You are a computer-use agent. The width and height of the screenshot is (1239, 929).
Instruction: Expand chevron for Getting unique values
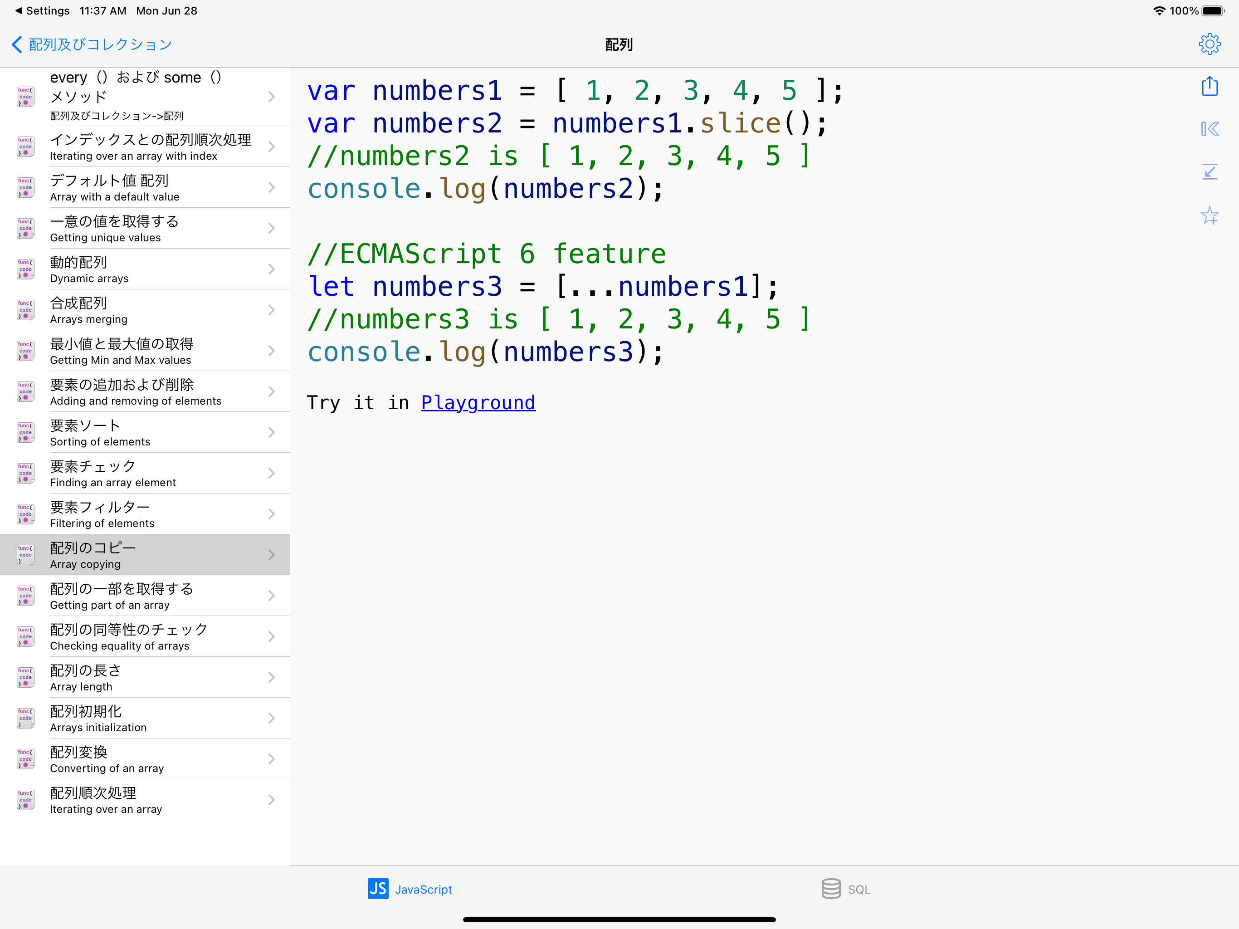271,228
